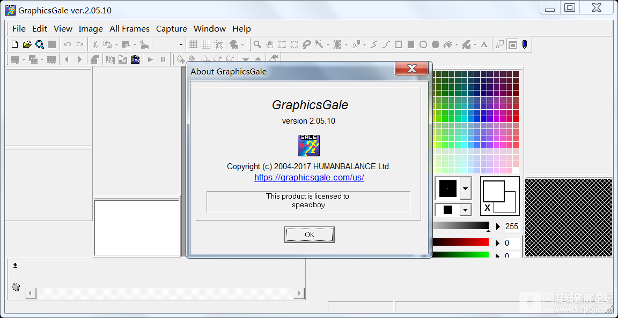Image resolution: width=618 pixels, height=318 pixels.
Task: Click the grayed-out Undo arrow
Action: [x=68, y=44]
